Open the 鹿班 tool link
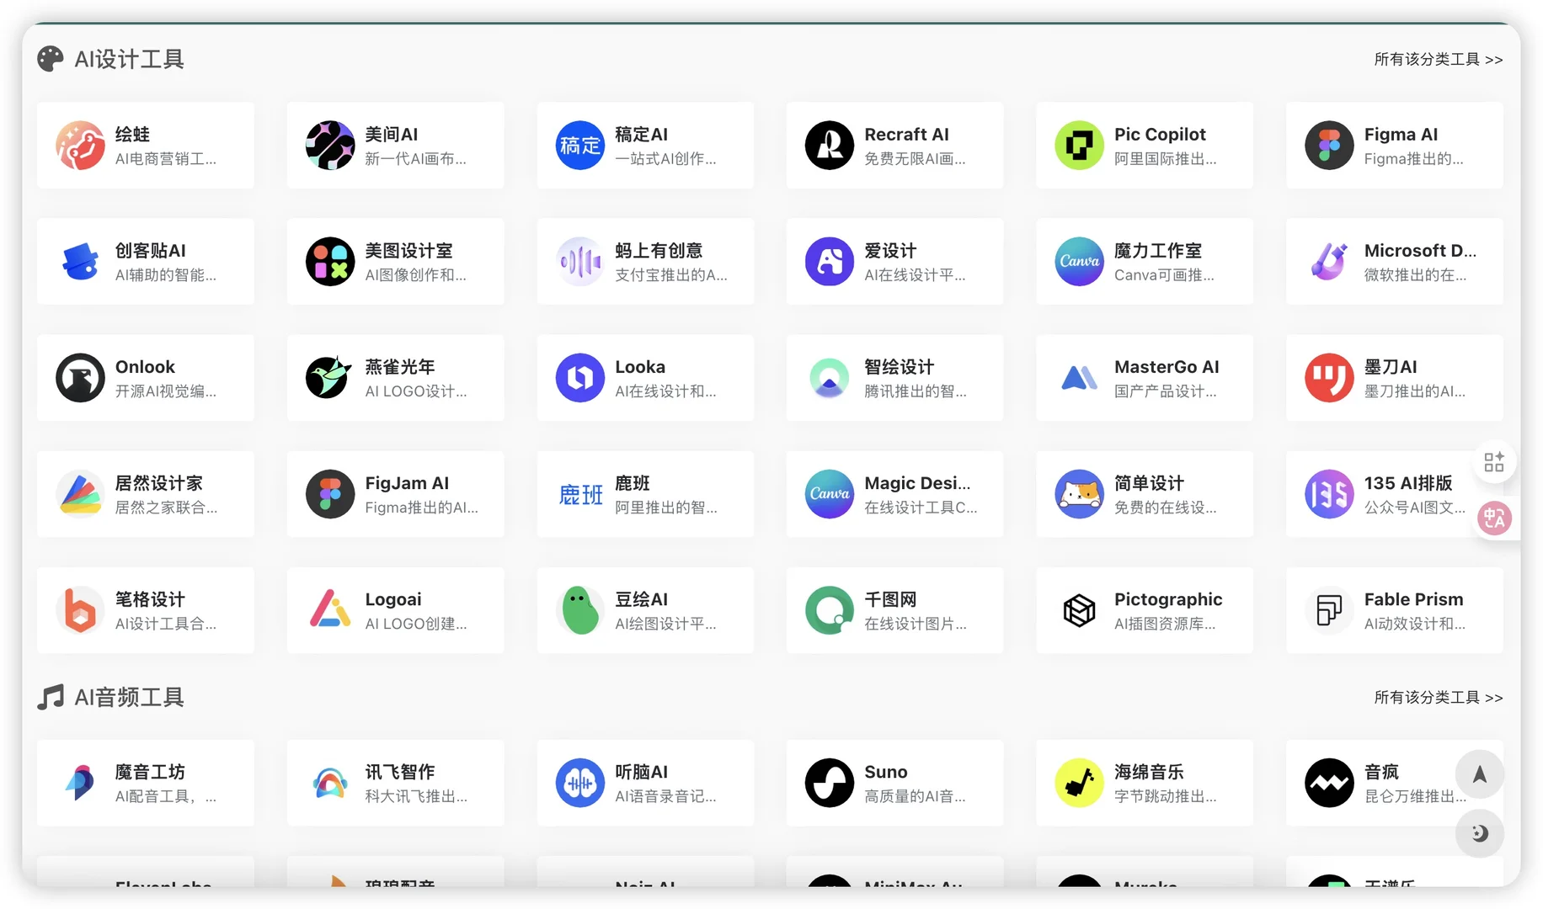The width and height of the screenshot is (1543, 909). click(x=645, y=494)
